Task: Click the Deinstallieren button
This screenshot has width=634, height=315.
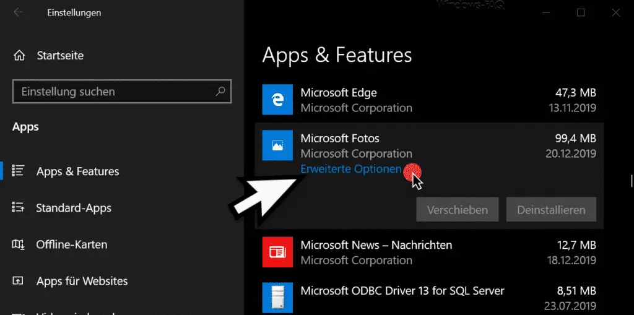Action: tap(551, 209)
